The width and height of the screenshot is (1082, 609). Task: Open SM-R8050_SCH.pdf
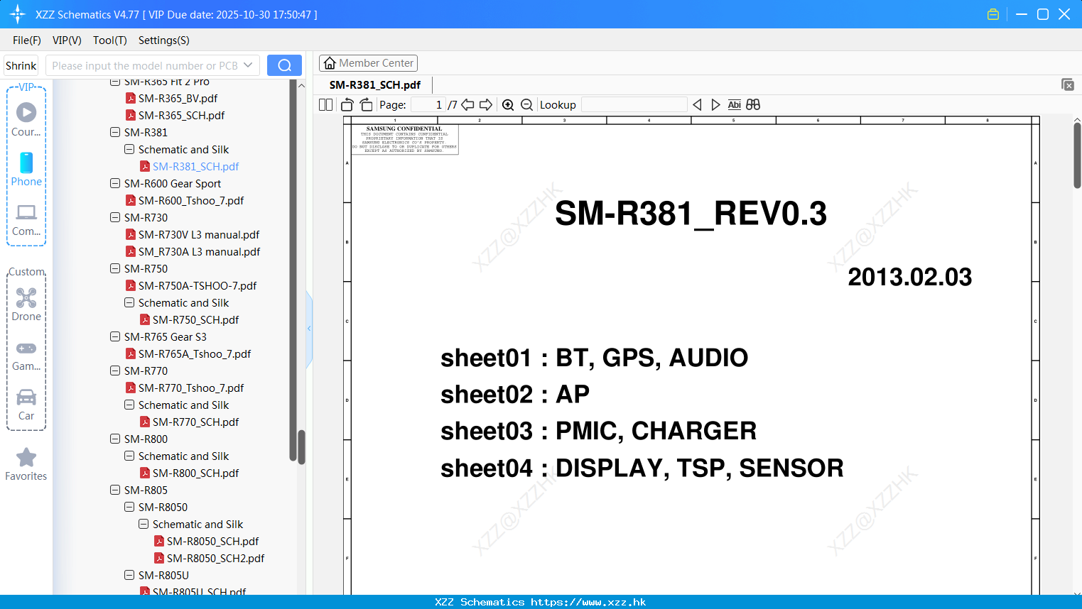click(212, 541)
